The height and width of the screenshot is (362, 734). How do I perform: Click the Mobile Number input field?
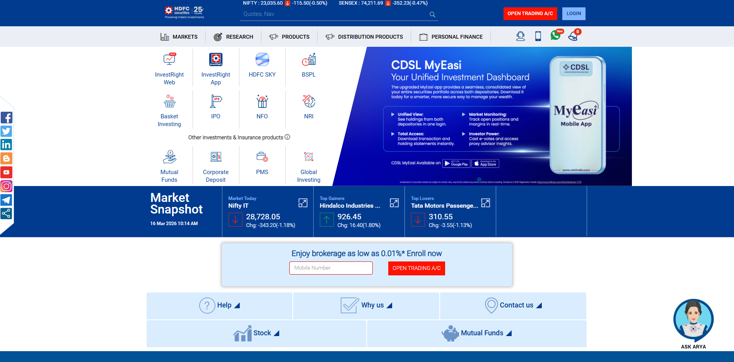coord(331,268)
